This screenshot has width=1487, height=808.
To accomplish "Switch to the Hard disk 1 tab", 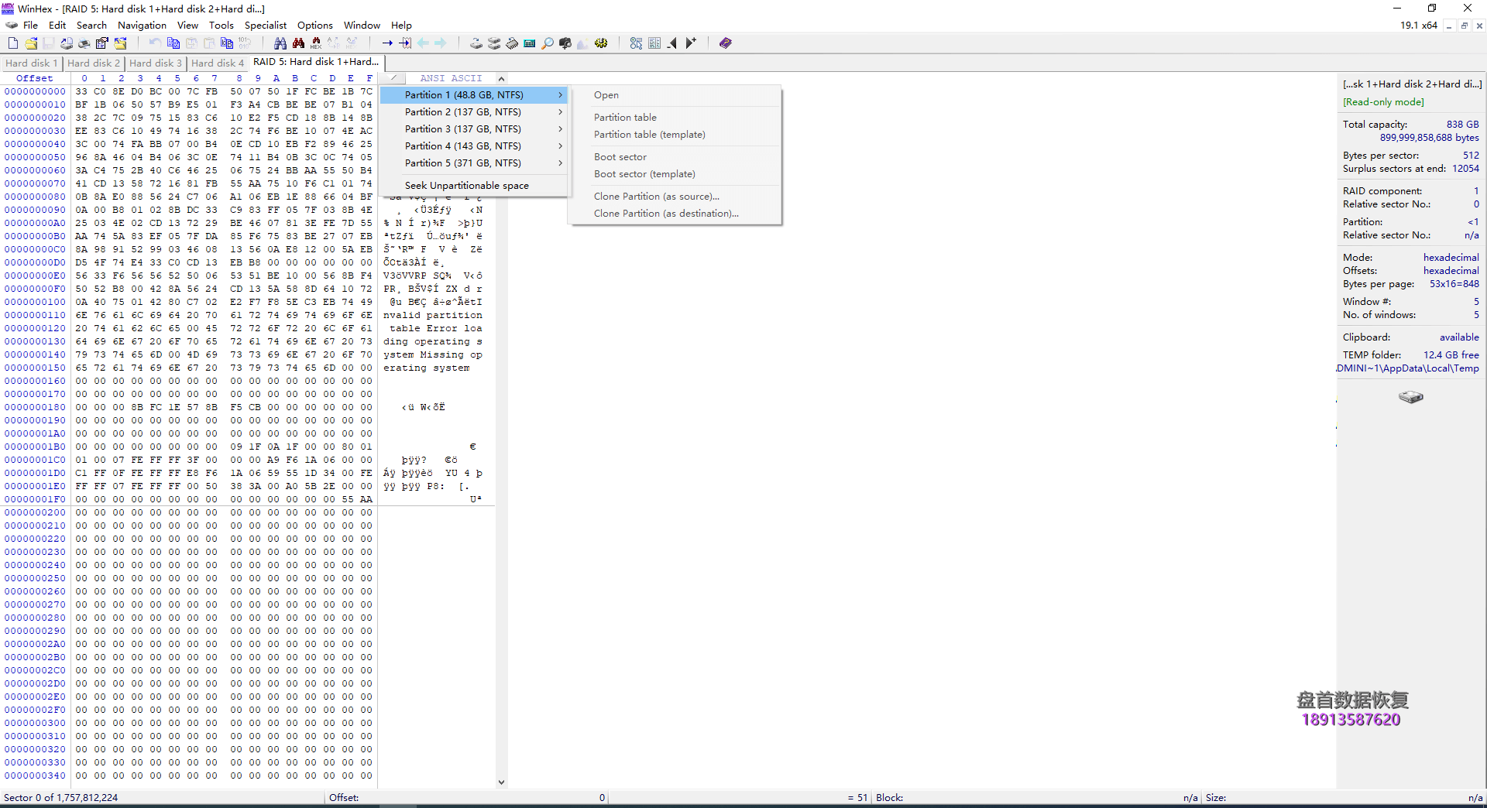I will coord(31,63).
